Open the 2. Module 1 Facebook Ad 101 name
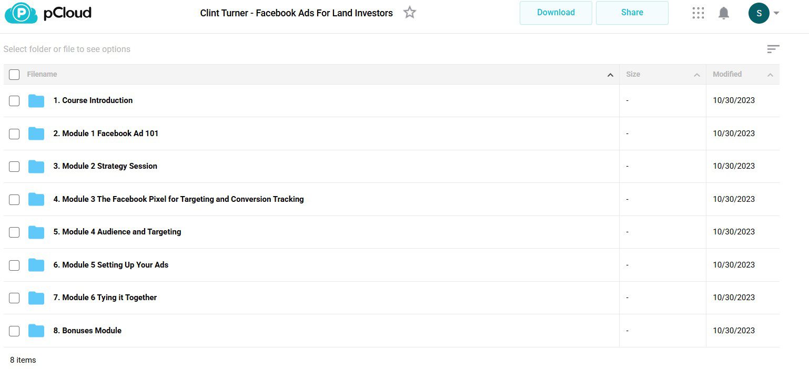 click(x=106, y=134)
